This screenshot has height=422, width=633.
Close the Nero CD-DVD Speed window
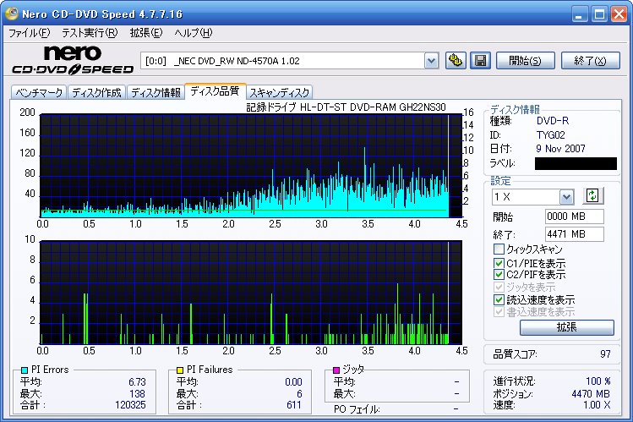click(x=619, y=14)
